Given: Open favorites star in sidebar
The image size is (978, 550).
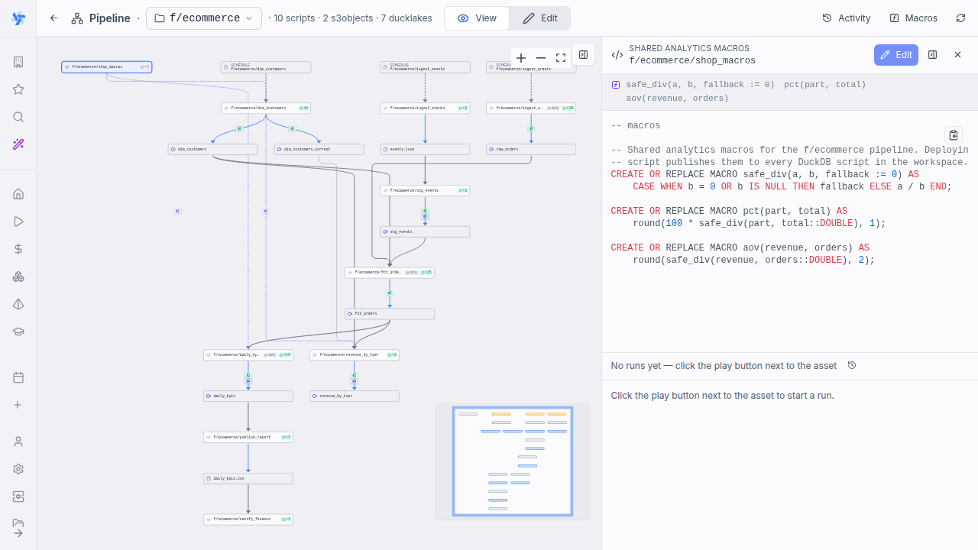Looking at the screenshot, I should pos(18,89).
